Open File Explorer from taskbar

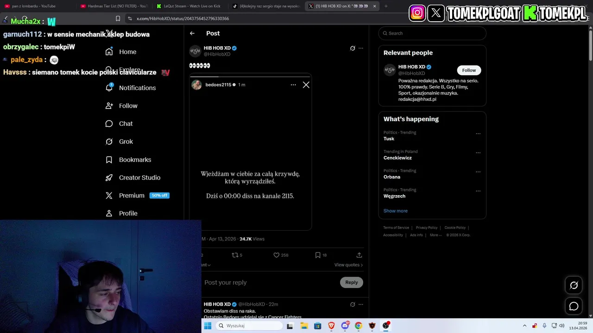[304, 326]
